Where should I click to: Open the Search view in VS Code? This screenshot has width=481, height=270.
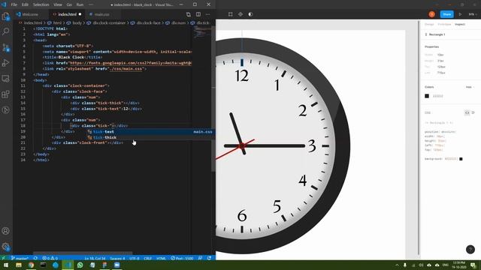5,31
